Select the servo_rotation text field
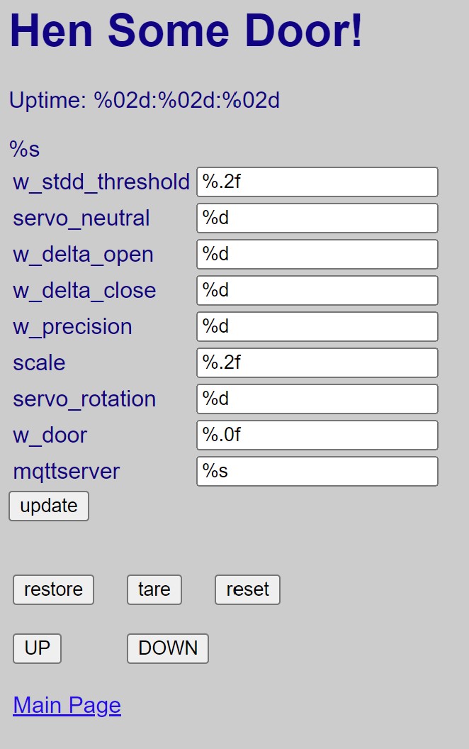The width and height of the screenshot is (469, 749). [x=317, y=399]
